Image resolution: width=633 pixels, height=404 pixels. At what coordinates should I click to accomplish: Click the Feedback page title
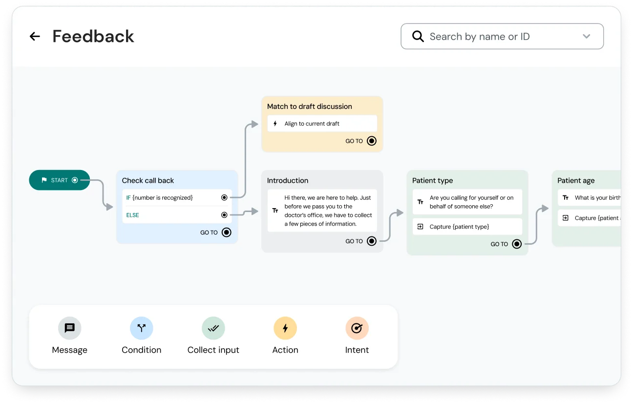(93, 36)
